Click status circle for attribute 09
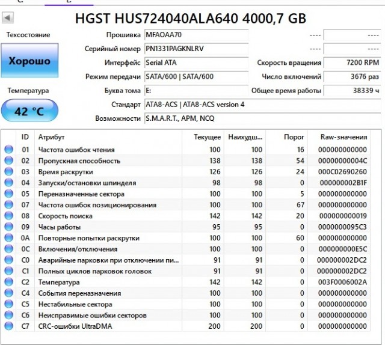 pyautogui.click(x=9, y=227)
